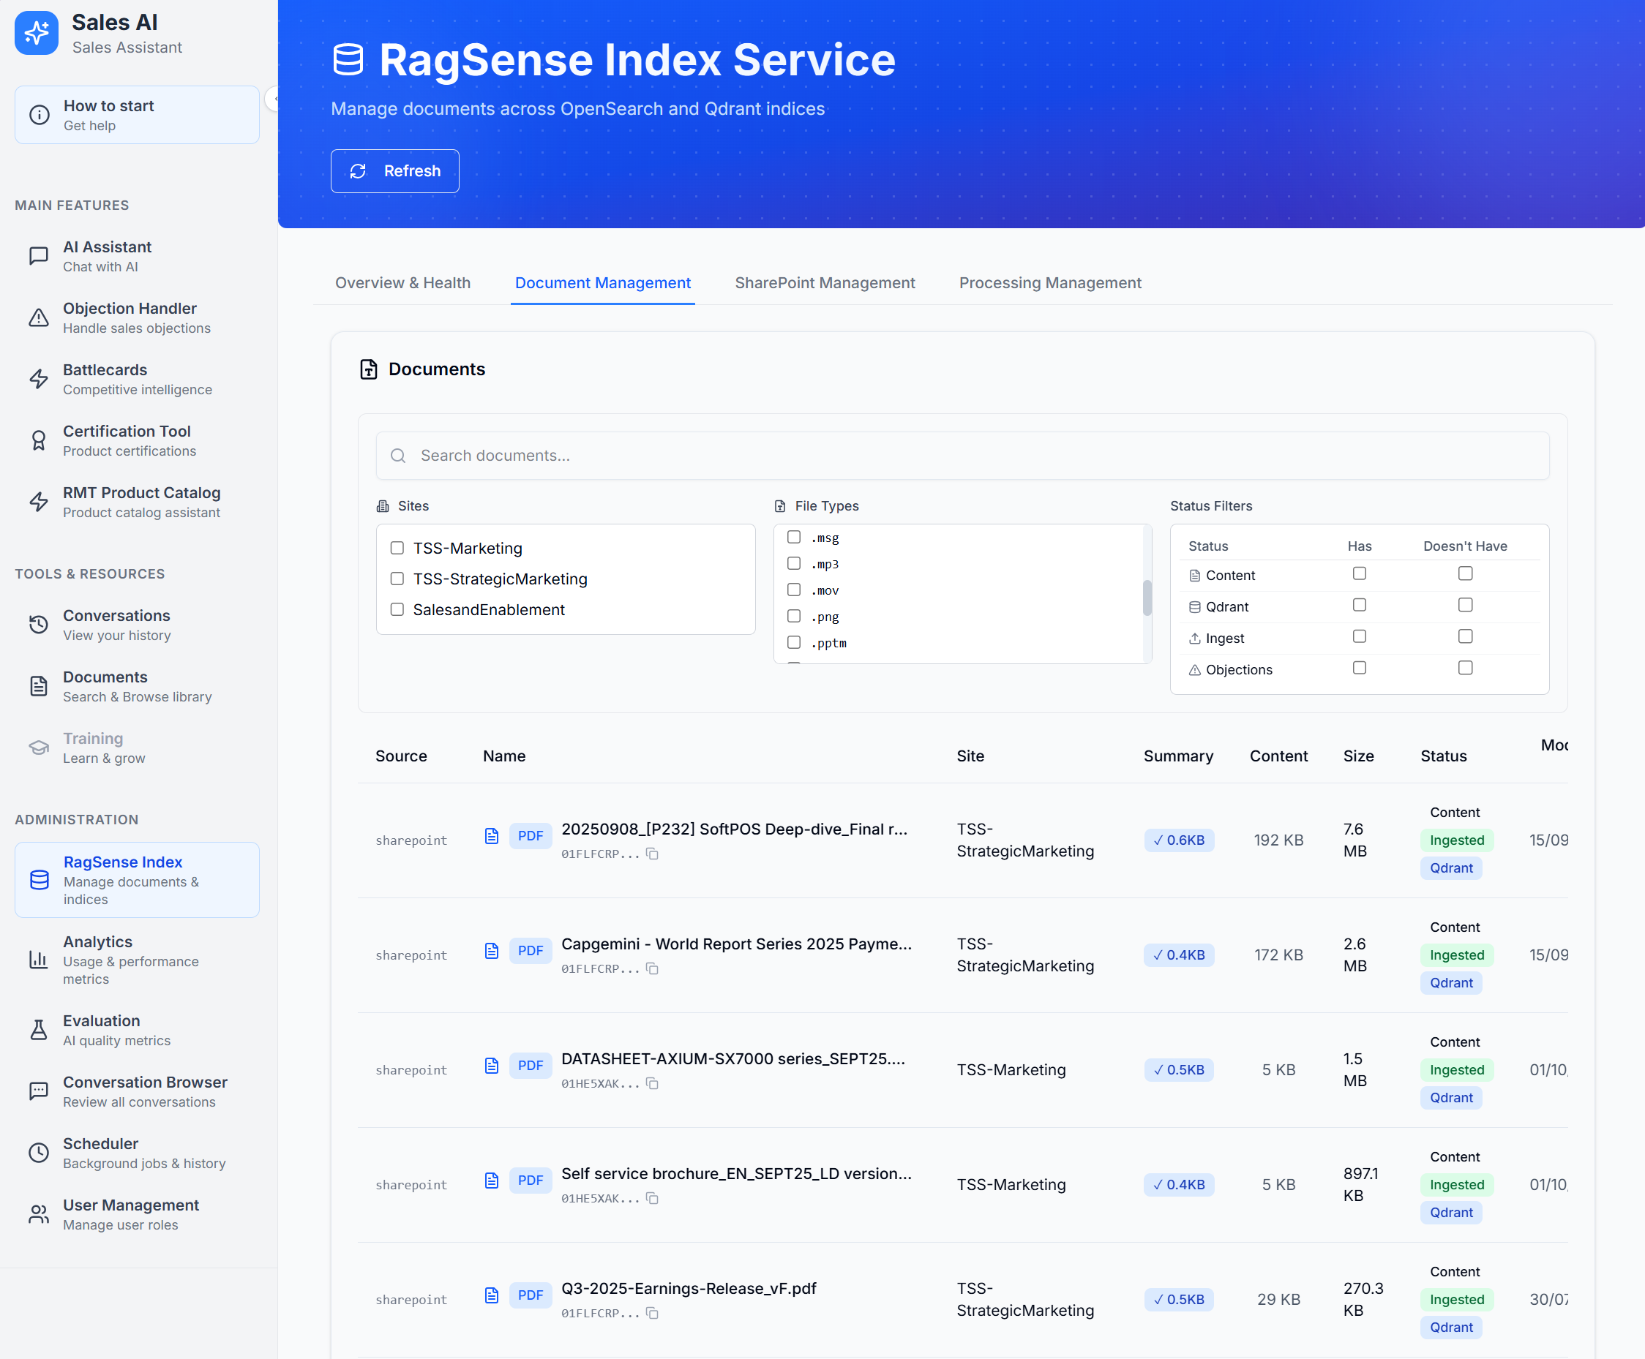Switch to Overview & Health tab
Viewport: 1645px width, 1359px height.
402,282
